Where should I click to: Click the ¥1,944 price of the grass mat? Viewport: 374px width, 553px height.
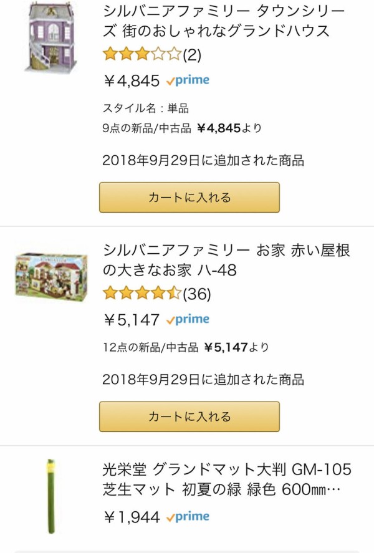click(x=132, y=517)
